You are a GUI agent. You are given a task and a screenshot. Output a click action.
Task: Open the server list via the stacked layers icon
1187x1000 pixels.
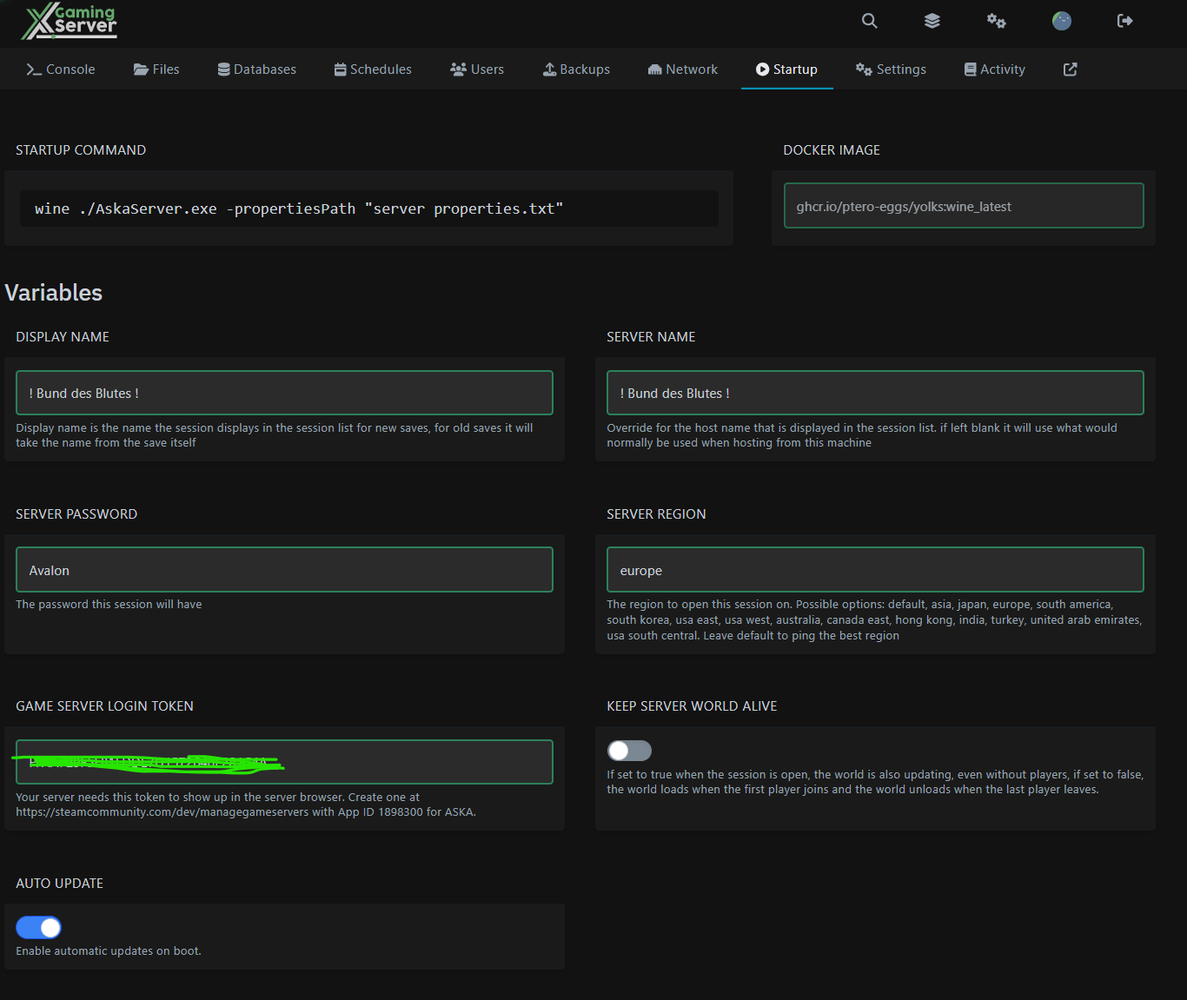pyautogui.click(x=932, y=21)
